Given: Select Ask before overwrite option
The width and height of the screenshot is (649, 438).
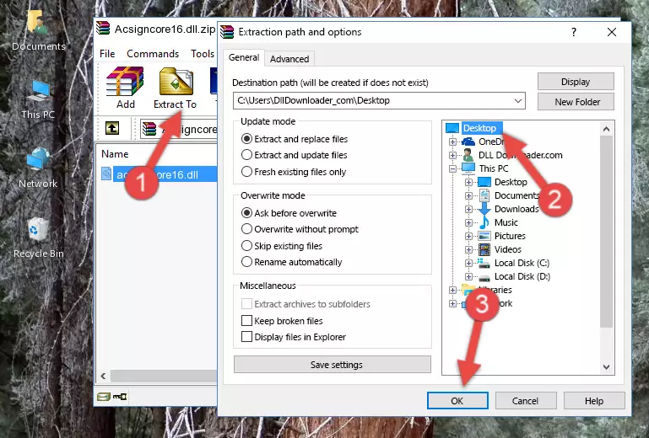Looking at the screenshot, I should pyautogui.click(x=246, y=213).
